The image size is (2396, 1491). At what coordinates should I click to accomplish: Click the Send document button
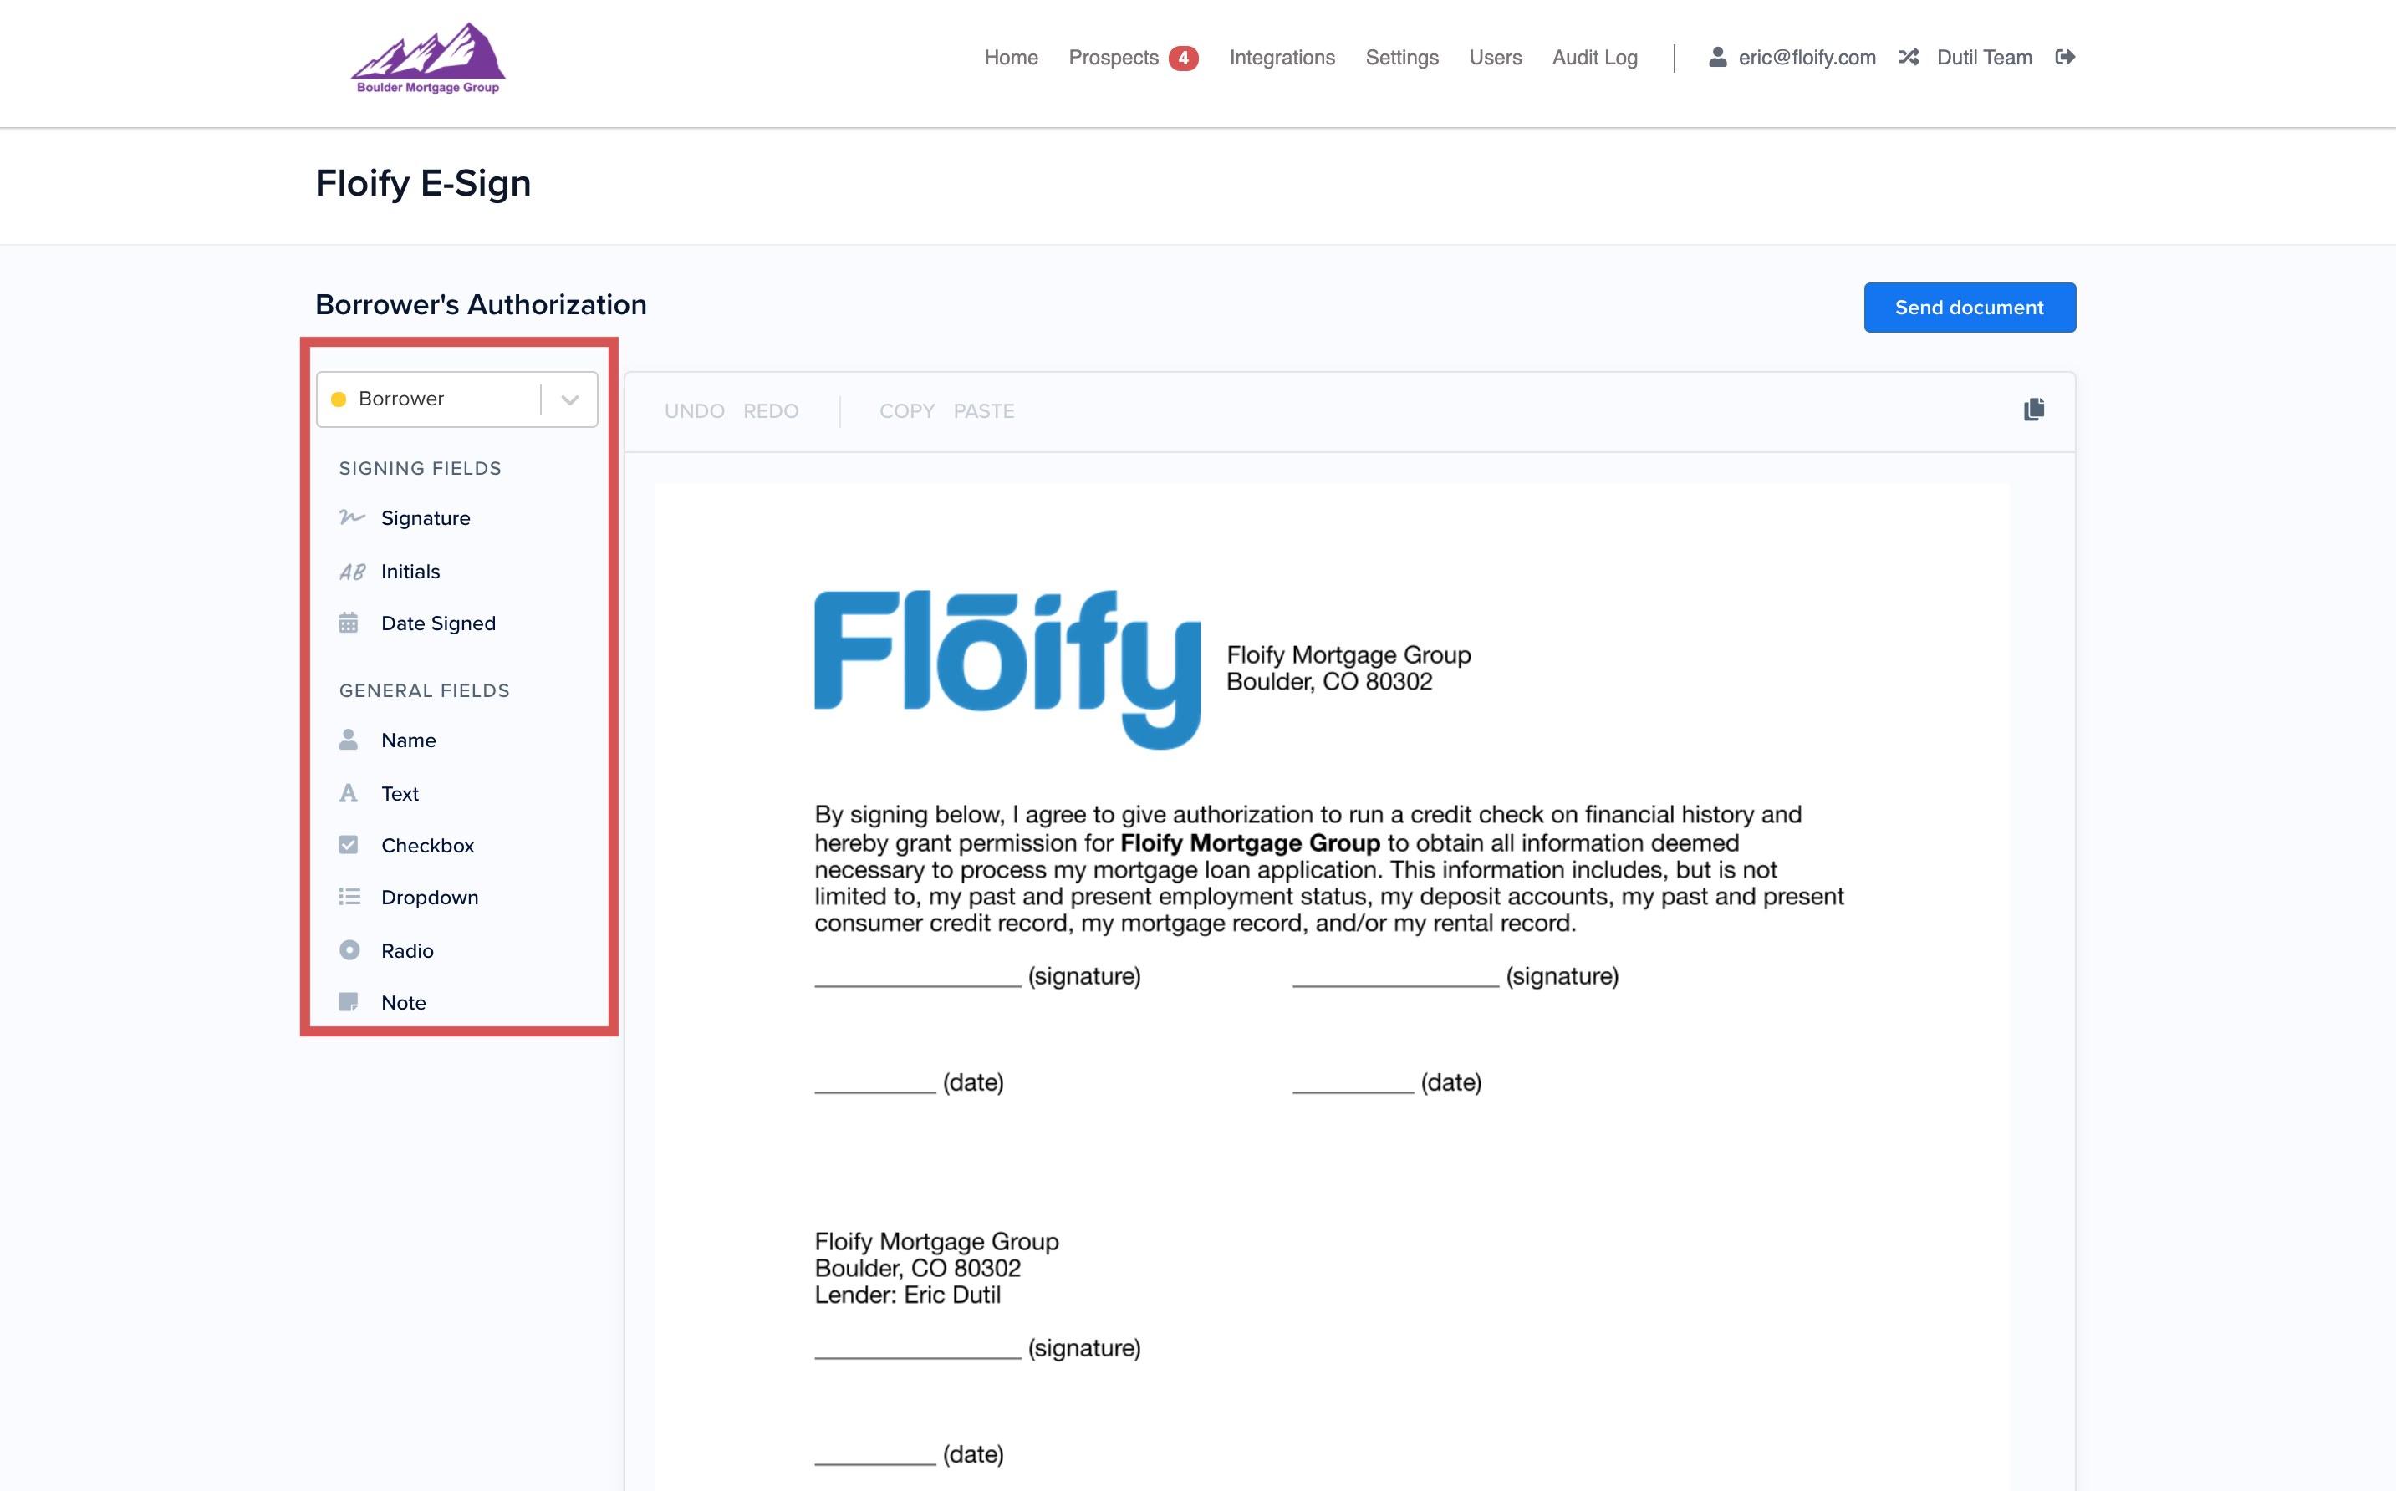(x=1969, y=308)
